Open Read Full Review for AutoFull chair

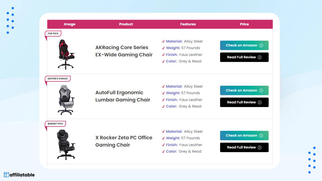click(x=244, y=102)
